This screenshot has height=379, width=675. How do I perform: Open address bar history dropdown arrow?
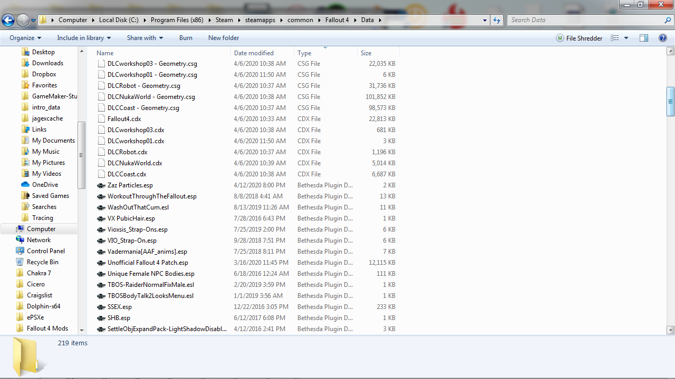(485, 20)
